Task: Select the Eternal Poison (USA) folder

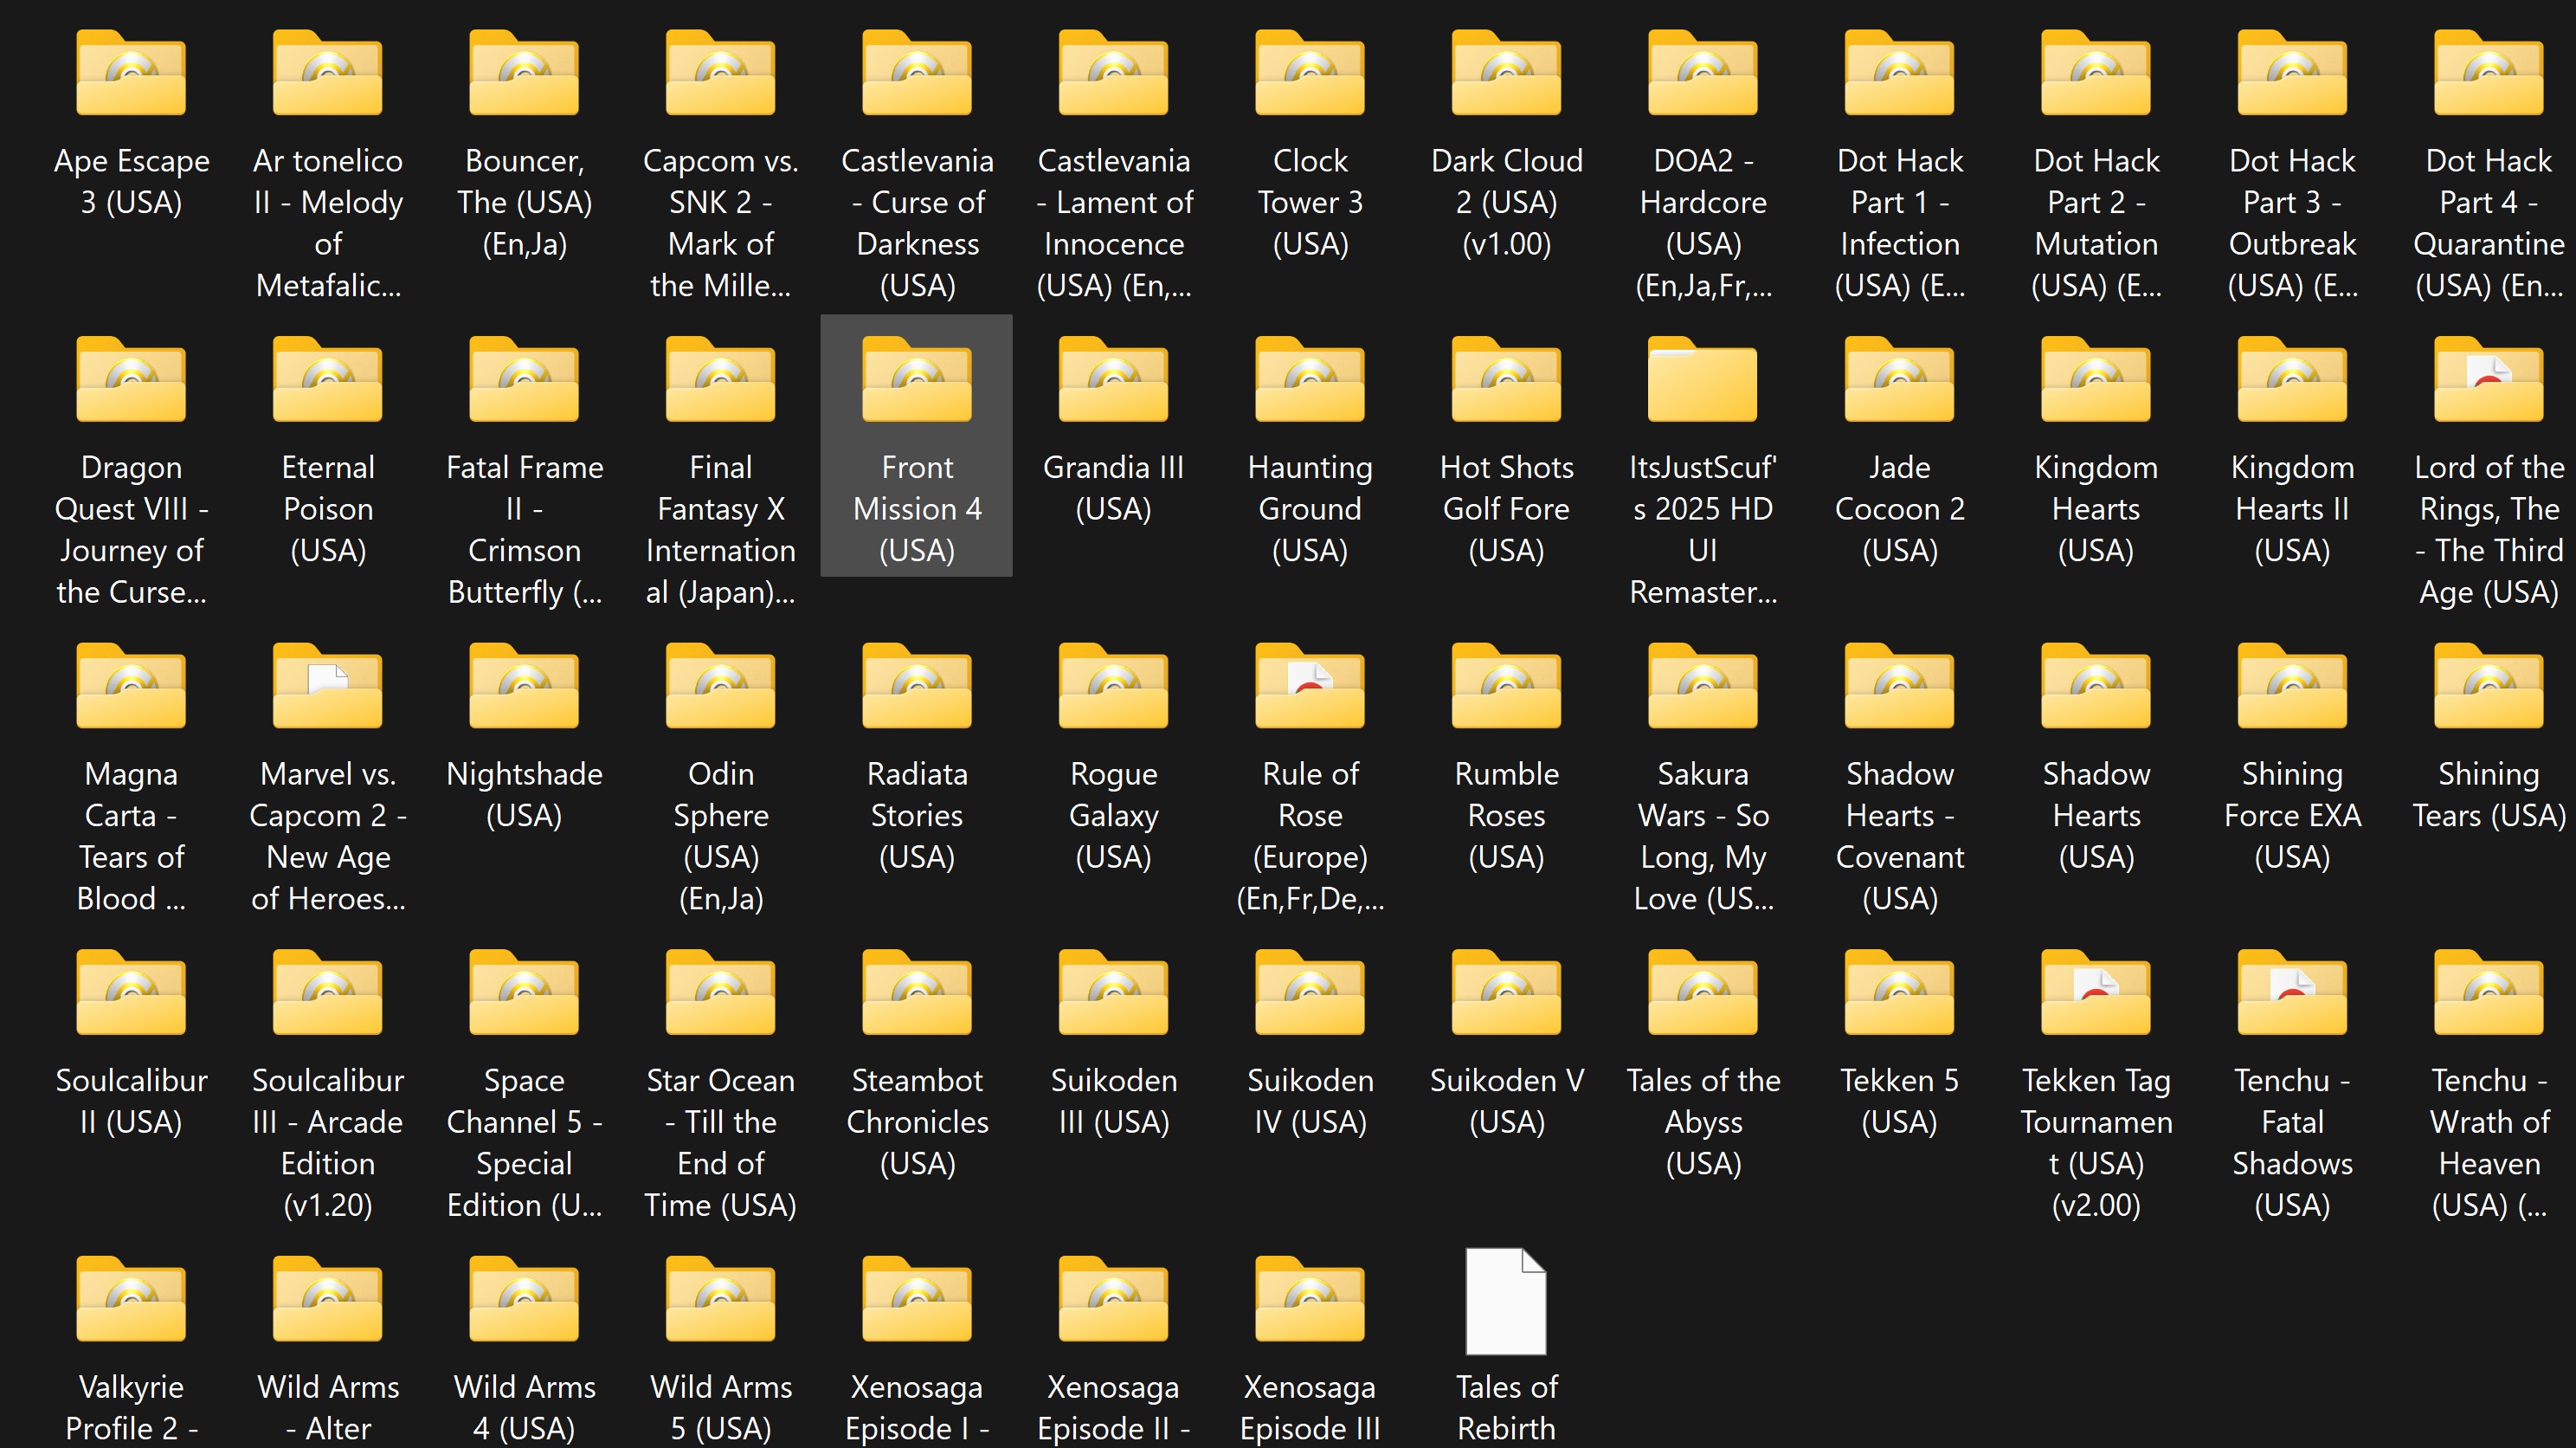Action: click(328, 378)
